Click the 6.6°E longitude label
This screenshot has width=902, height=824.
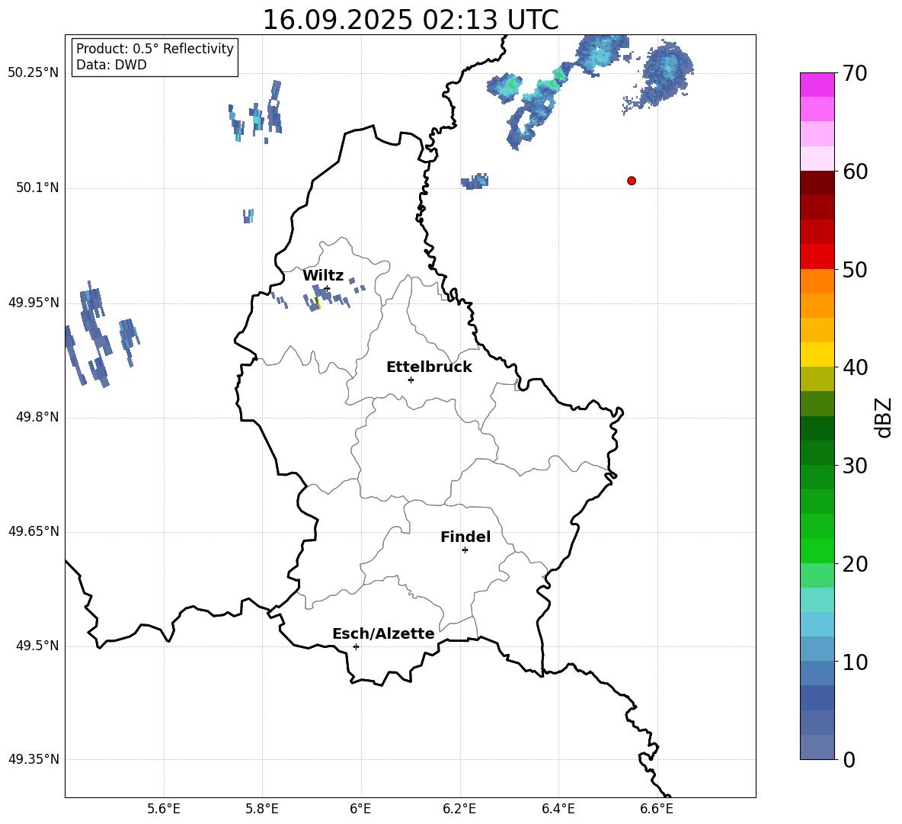(x=657, y=809)
